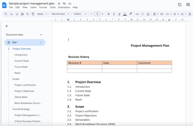Undo the last action
This screenshot has width=193, height=126.
[x=12, y=14]
